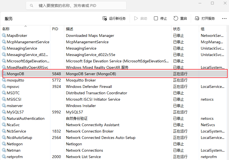This screenshot has width=229, height=160.
Task: Click PID 1832 cell
Action: pyautogui.click(x=56, y=131)
